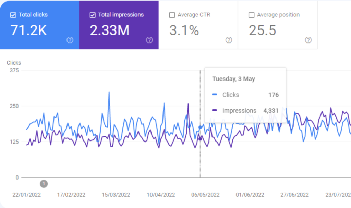Click blue Clicks data point on hover line
The height and width of the screenshot is (208, 351).
tap(200, 127)
